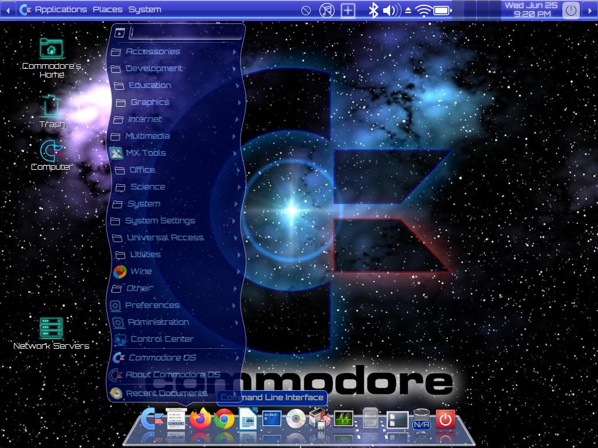Image resolution: width=598 pixels, height=448 pixels.
Task: Open the volume speaker tray icon
Action: (x=391, y=10)
